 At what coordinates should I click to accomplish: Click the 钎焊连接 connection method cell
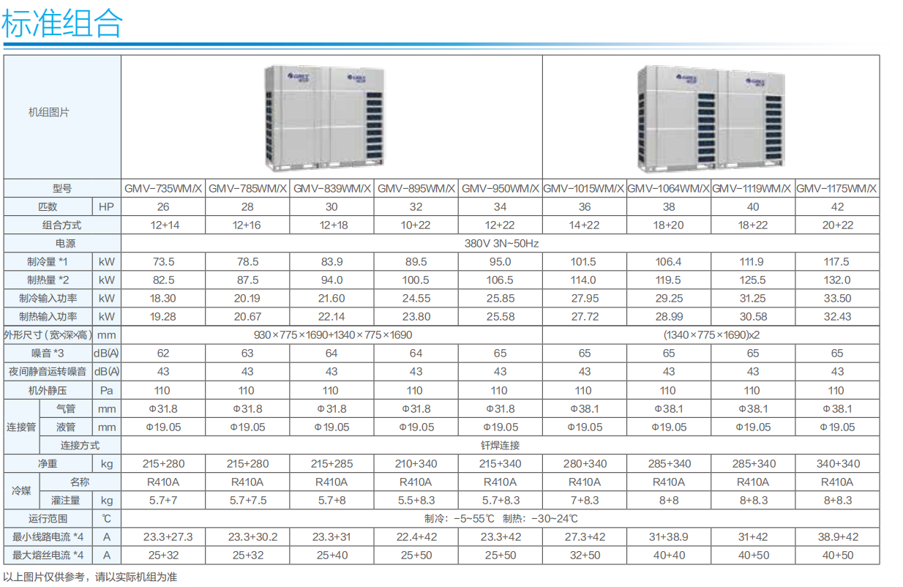coord(500,445)
